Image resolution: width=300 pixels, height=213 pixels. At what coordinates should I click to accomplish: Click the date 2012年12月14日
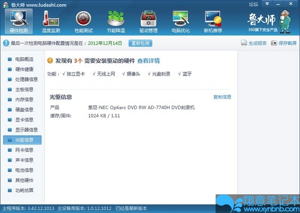105,43
